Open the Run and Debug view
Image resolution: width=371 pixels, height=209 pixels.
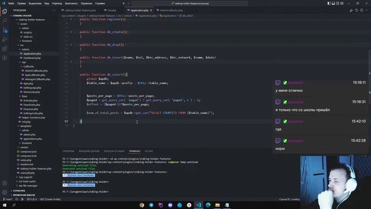[x=5, y=39]
